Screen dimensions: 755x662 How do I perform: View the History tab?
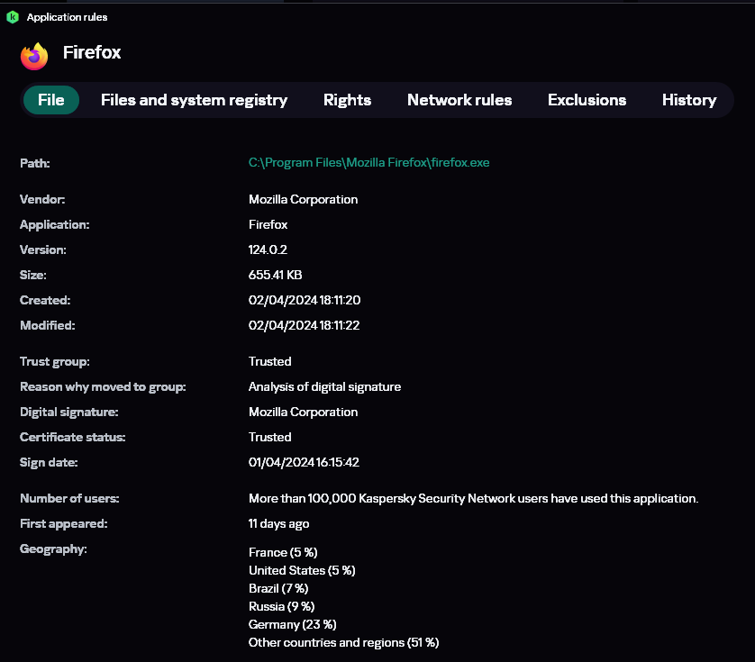[689, 100]
